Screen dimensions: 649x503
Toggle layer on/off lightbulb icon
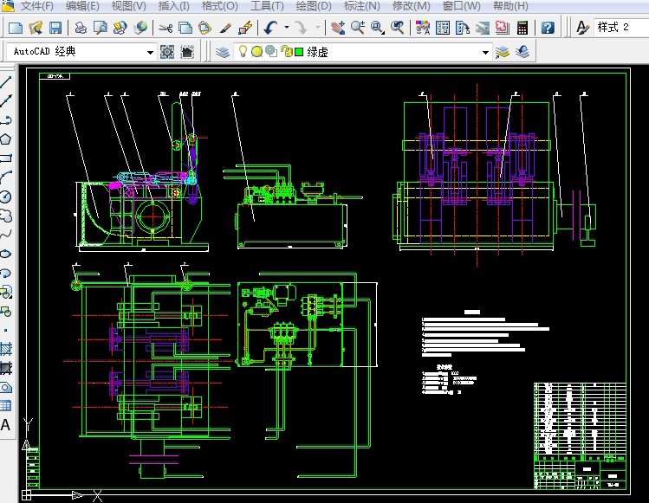tap(243, 52)
